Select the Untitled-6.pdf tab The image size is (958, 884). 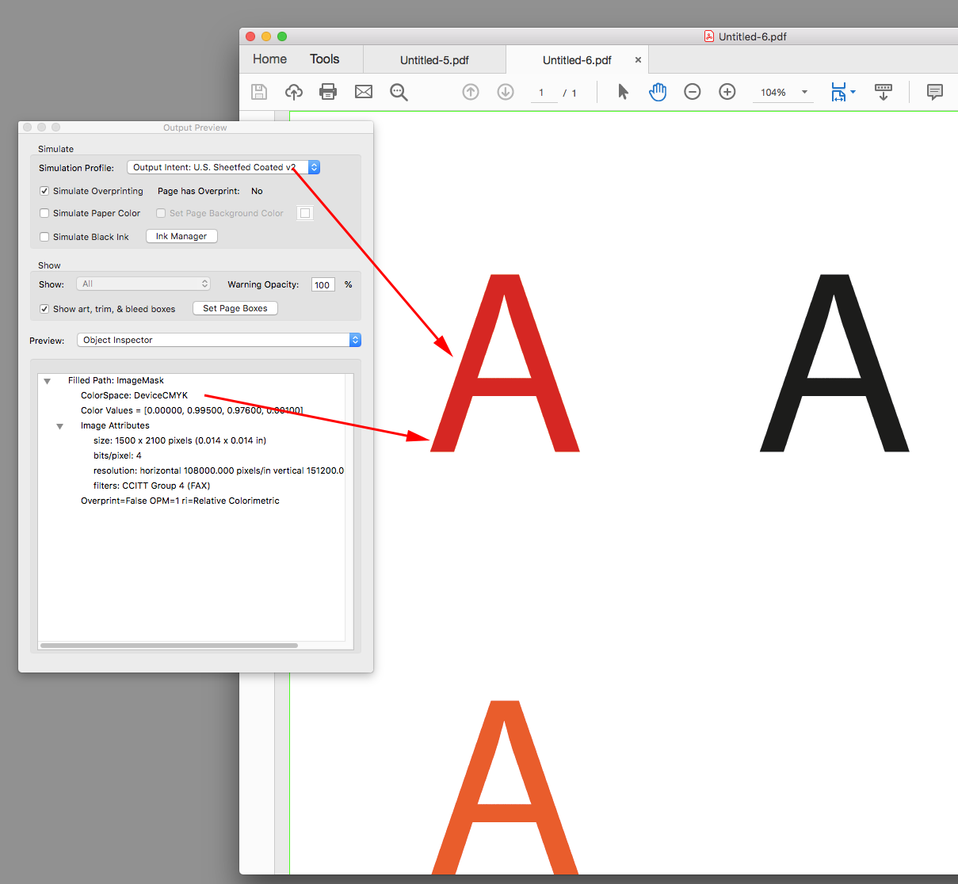point(577,60)
